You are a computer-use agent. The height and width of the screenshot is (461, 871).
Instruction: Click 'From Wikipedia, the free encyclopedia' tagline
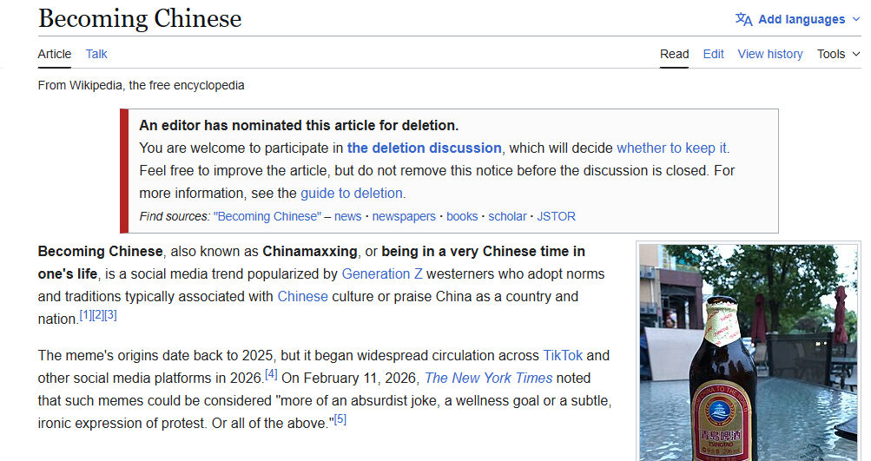[141, 85]
